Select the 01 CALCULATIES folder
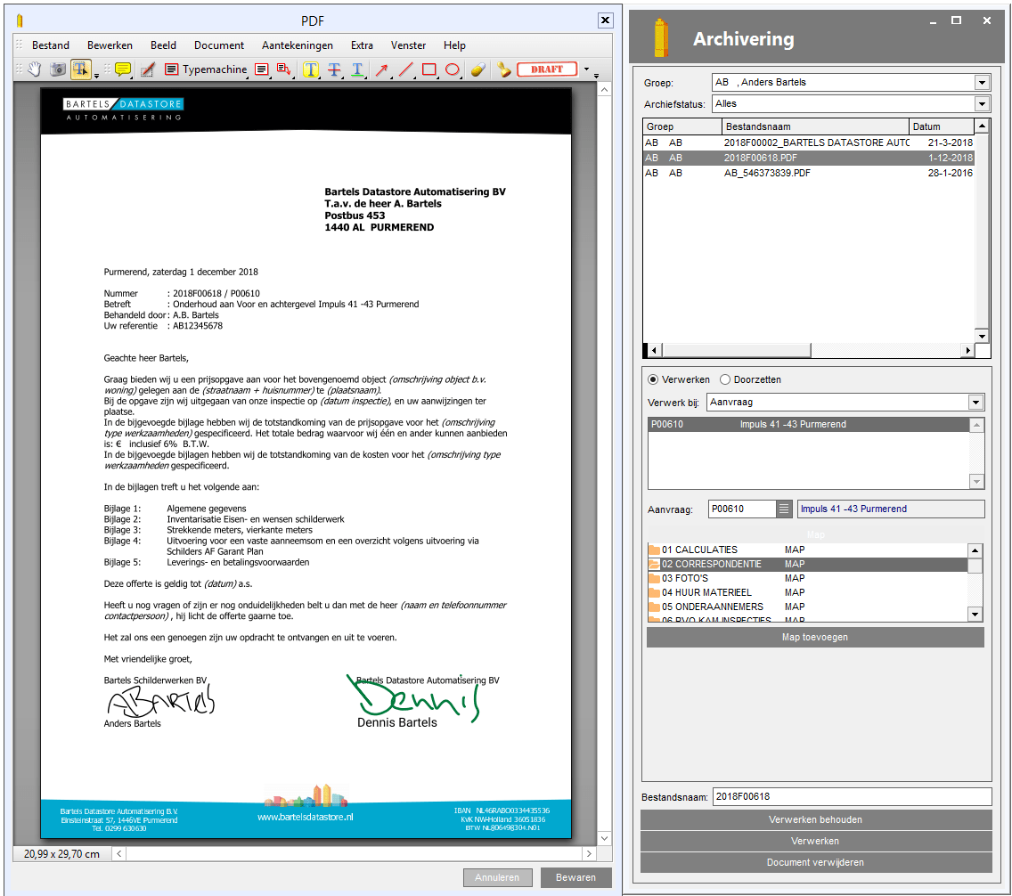Image resolution: width=1012 pixels, height=896 pixels. 807,550
